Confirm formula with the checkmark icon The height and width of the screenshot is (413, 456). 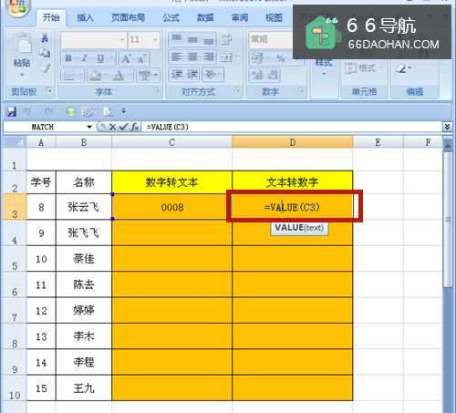pyautogui.click(x=123, y=127)
